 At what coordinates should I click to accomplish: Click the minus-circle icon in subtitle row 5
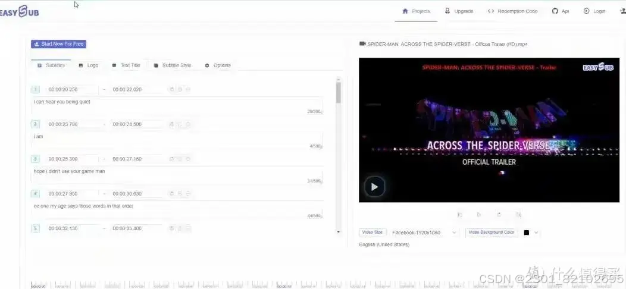click(x=188, y=228)
